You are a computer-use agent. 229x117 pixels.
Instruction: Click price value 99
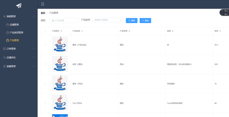point(216,103)
